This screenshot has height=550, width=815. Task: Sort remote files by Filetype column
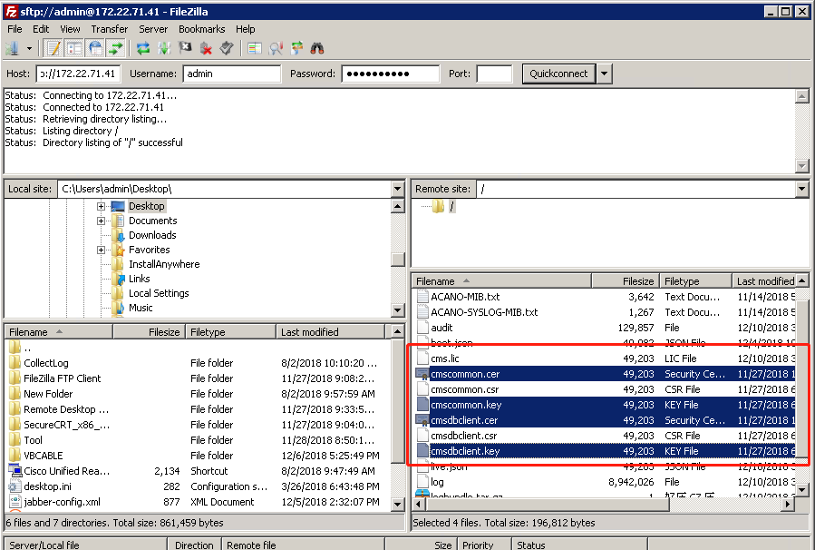pos(695,281)
